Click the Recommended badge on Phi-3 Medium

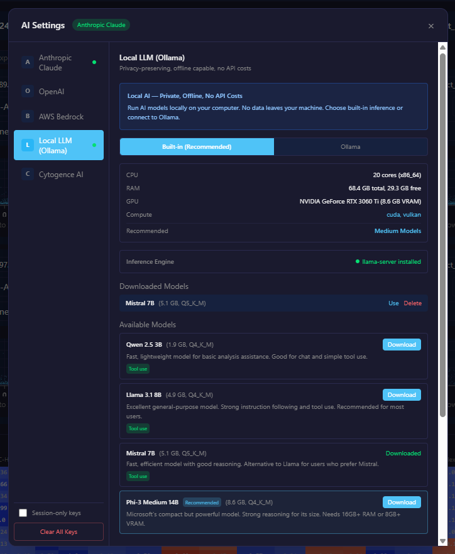[x=202, y=502]
